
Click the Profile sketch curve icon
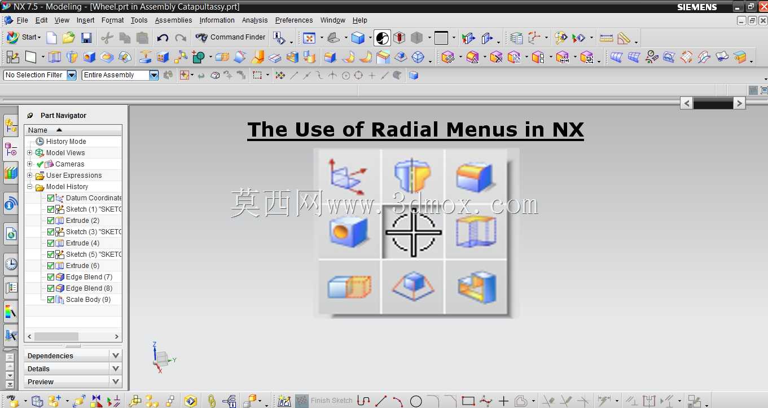364,401
